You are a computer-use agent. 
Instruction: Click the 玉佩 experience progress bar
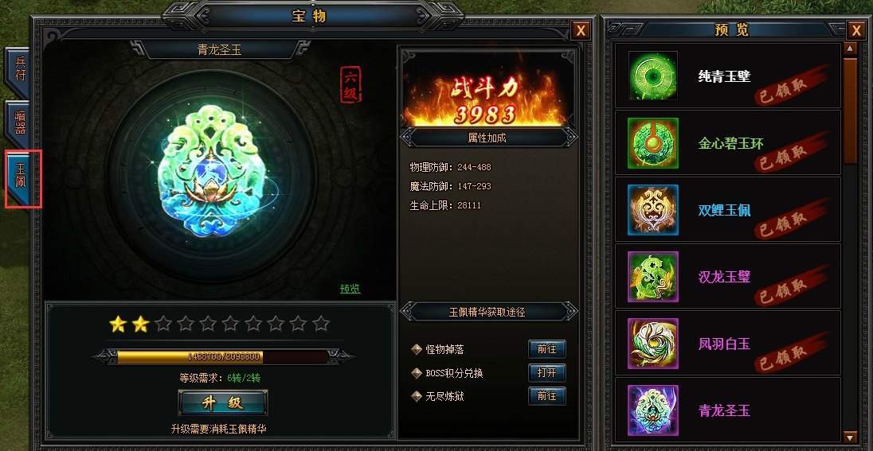[x=223, y=356]
